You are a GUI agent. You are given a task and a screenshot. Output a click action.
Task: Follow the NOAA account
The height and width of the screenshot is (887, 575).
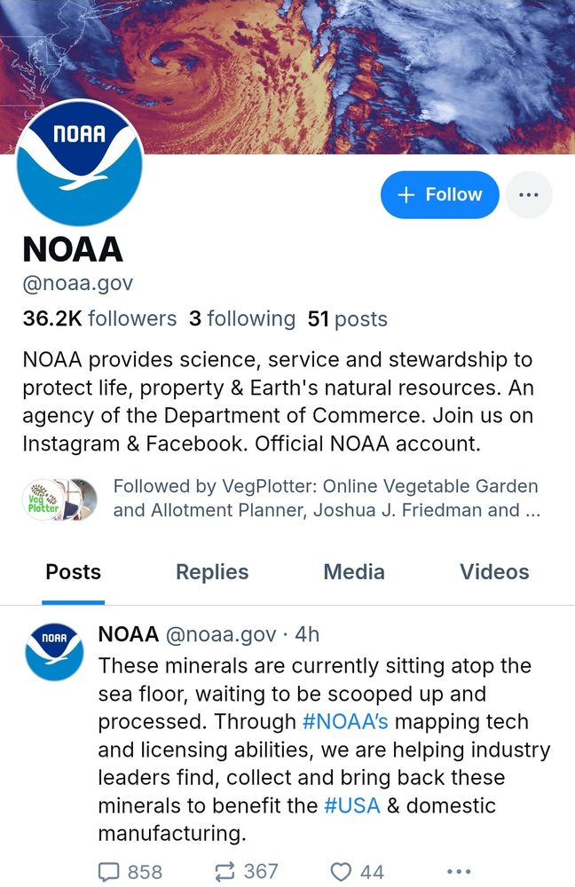[x=440, y=194]
